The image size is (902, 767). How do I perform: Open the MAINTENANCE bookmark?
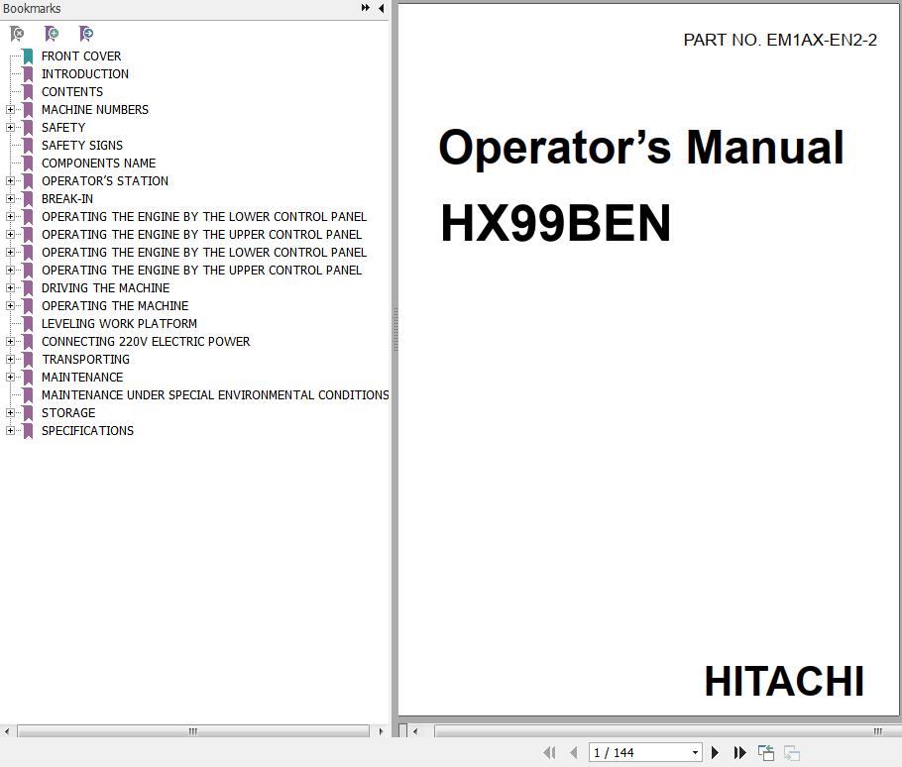[x=82, y=378]
